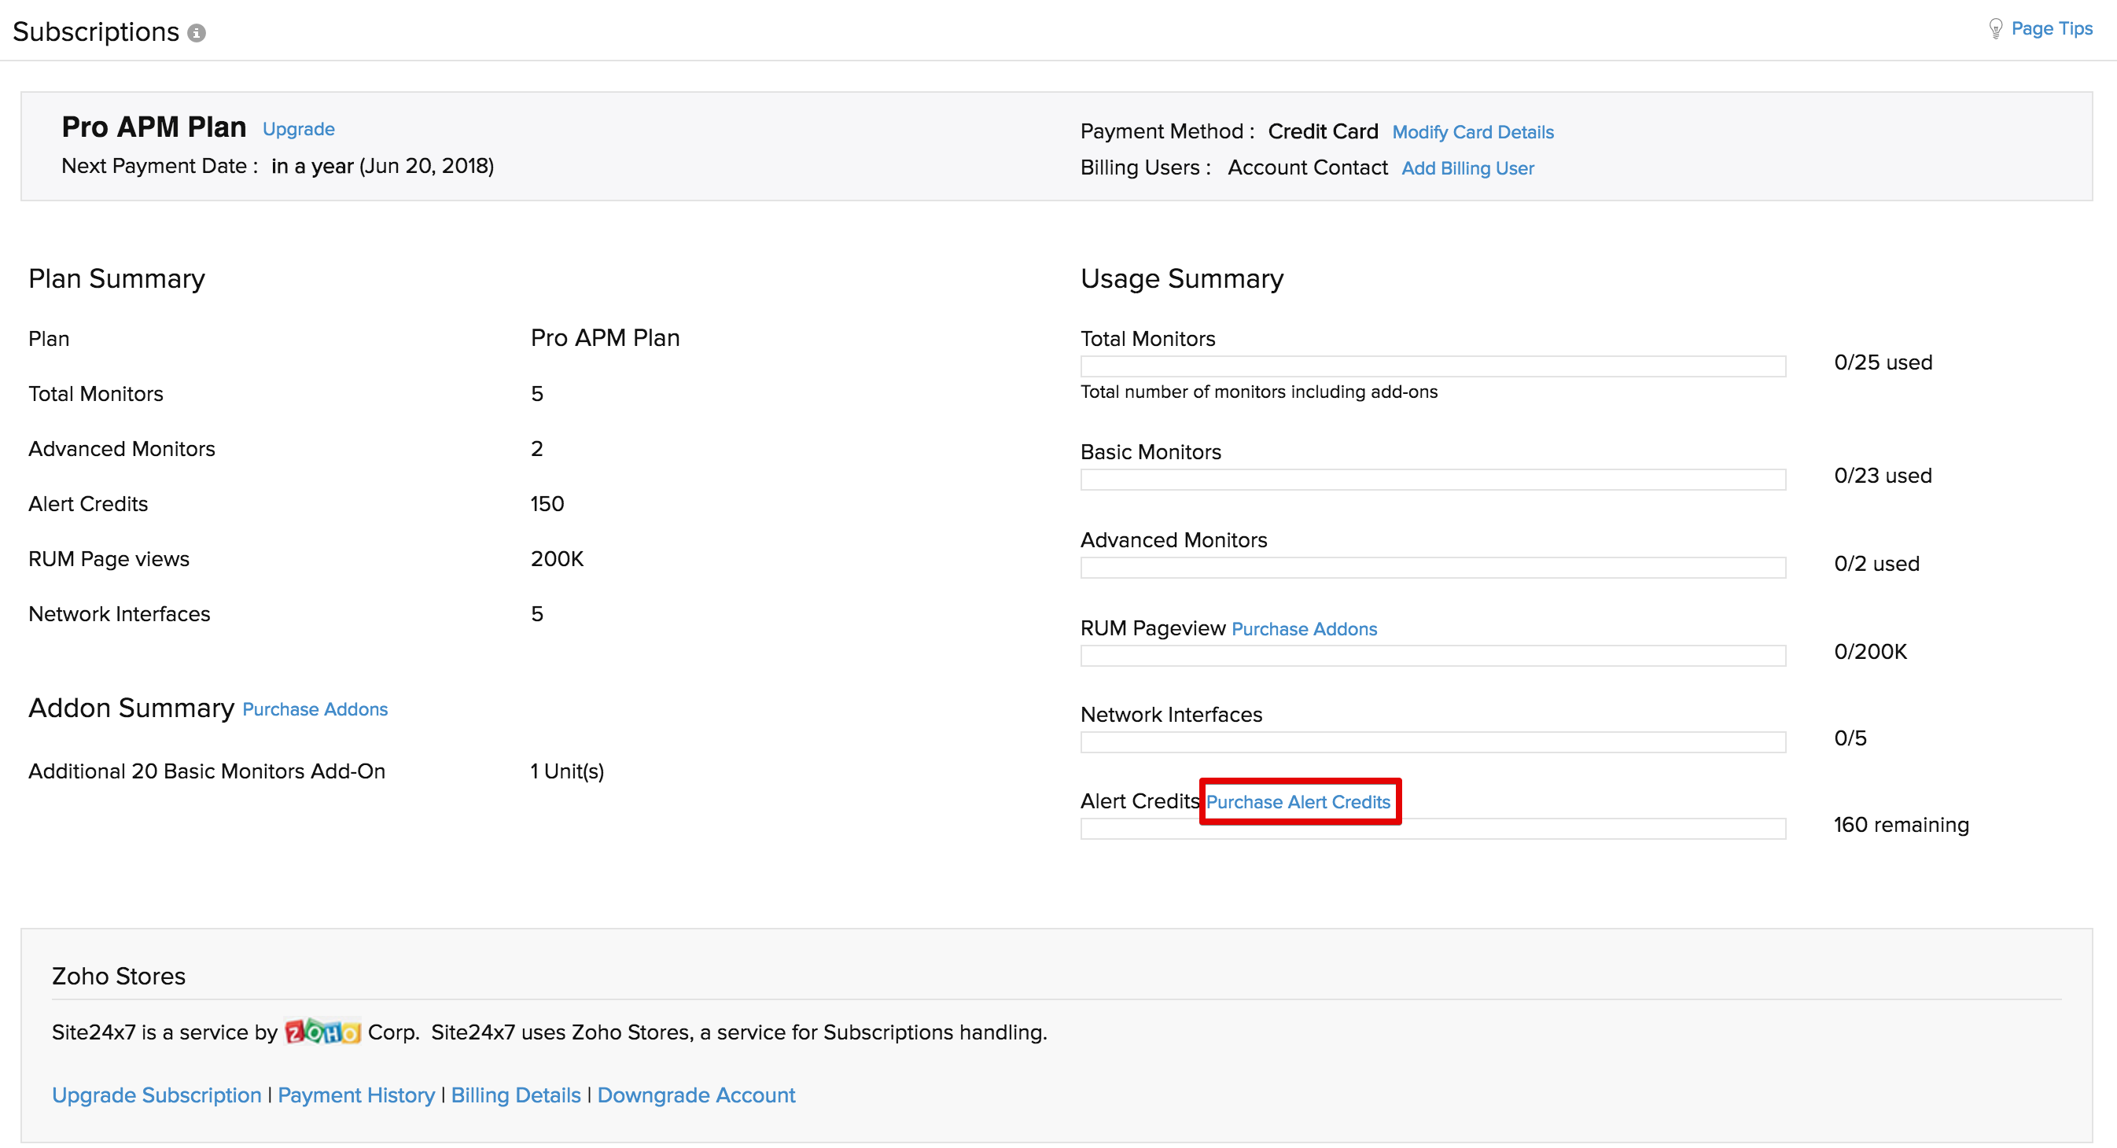Click the info icon beside Subscriptions
The width and height of the screenshot is (2117, 1148).
tap(197, 33)
